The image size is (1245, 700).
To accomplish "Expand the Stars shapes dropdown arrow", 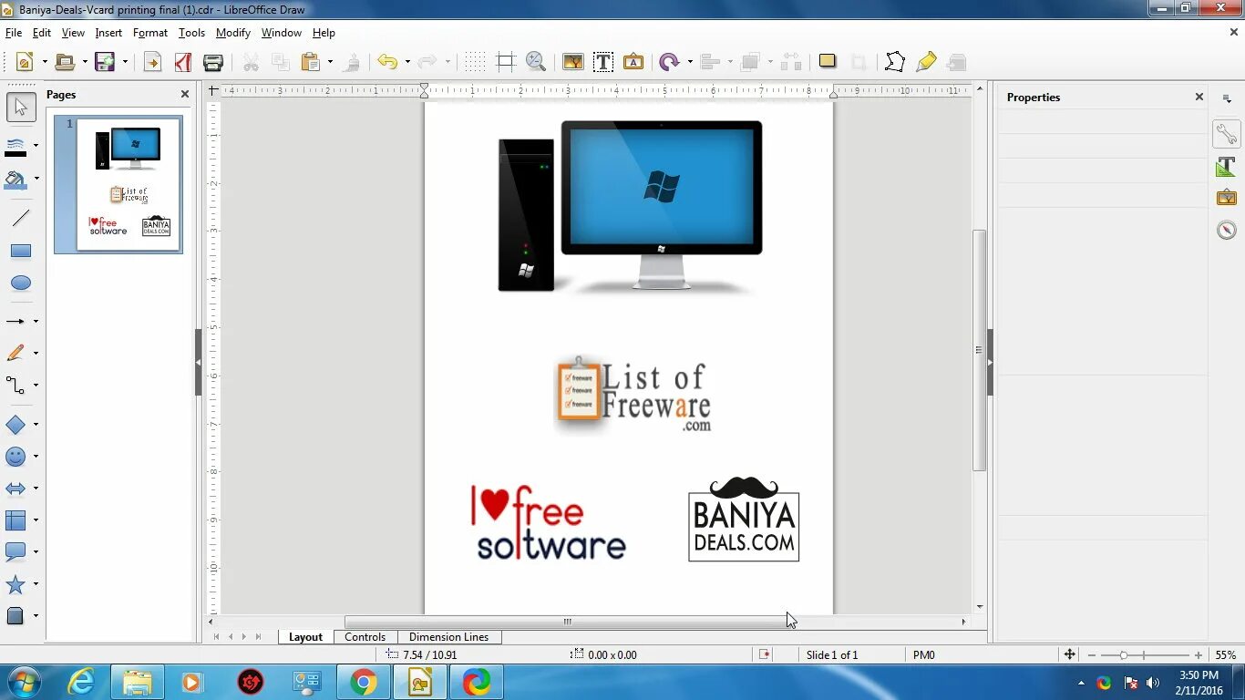I will coord(36,584).
